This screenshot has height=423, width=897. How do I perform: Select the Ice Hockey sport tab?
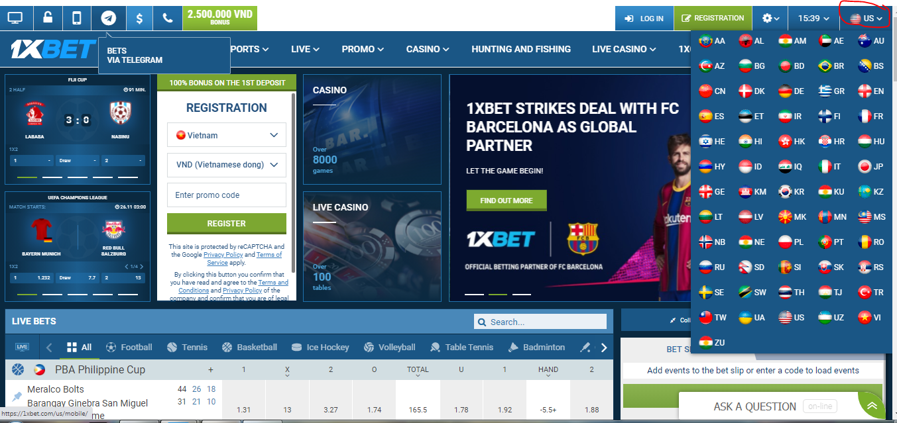(320, 347)
